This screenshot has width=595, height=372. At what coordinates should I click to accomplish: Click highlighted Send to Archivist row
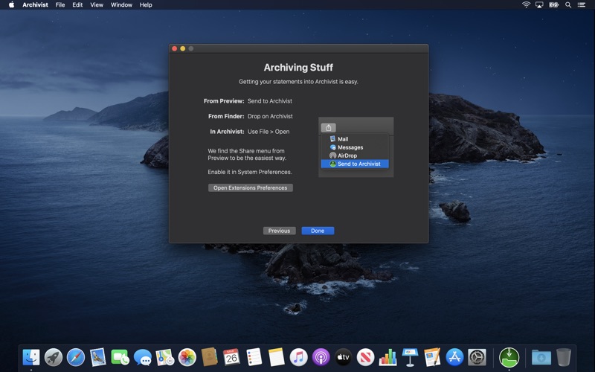click(355, 164)
